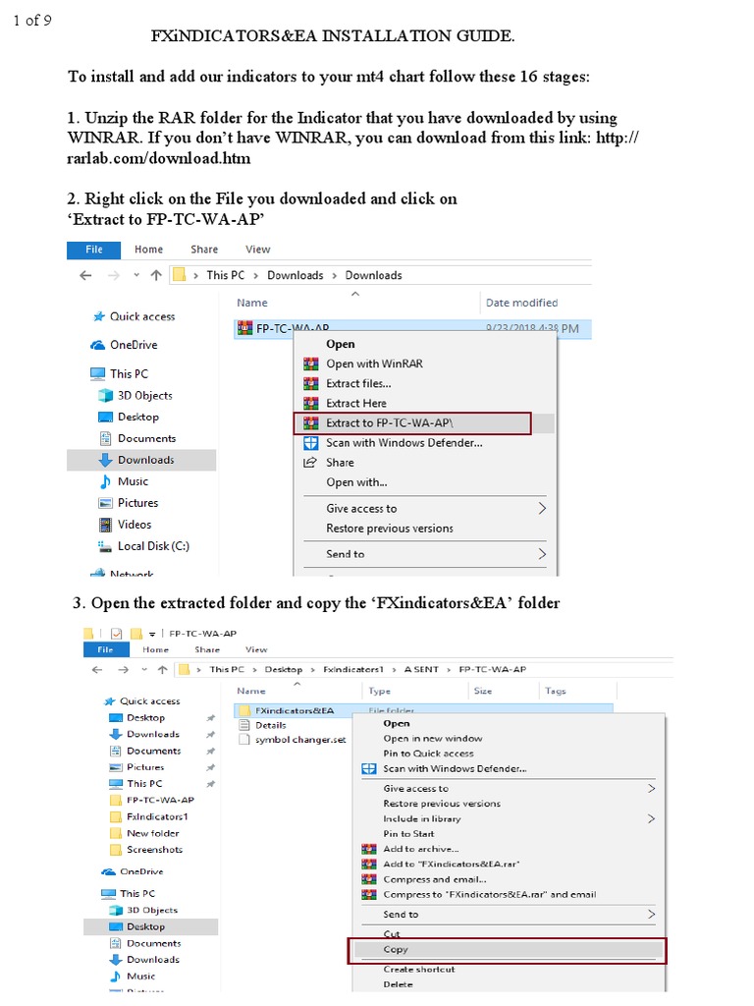Sort by the Date modified column header
Image resolution: width=754 pixels, height=1006 pixels.
click(x=522, y=303)
